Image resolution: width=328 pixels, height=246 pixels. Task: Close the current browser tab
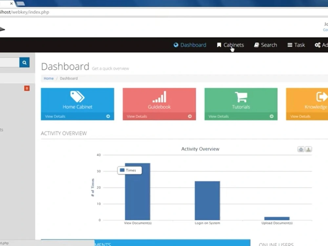(11, 4)
